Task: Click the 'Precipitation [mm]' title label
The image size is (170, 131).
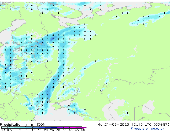Action: (x=17, y=125)
